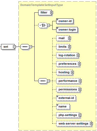Expand the mail element
The width and height of the screenshot is (97, 131).
(x=69, y=38)
